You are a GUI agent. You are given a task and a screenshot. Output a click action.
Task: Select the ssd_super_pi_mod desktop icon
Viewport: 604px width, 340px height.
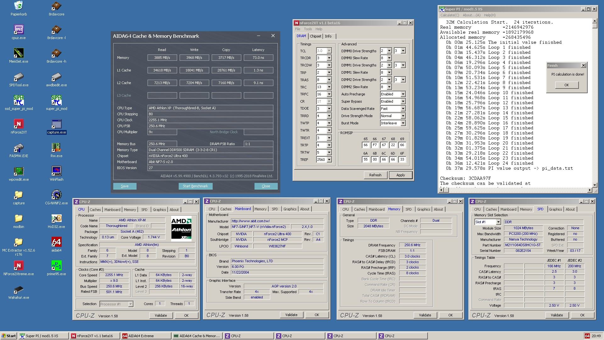click(19, 103)
